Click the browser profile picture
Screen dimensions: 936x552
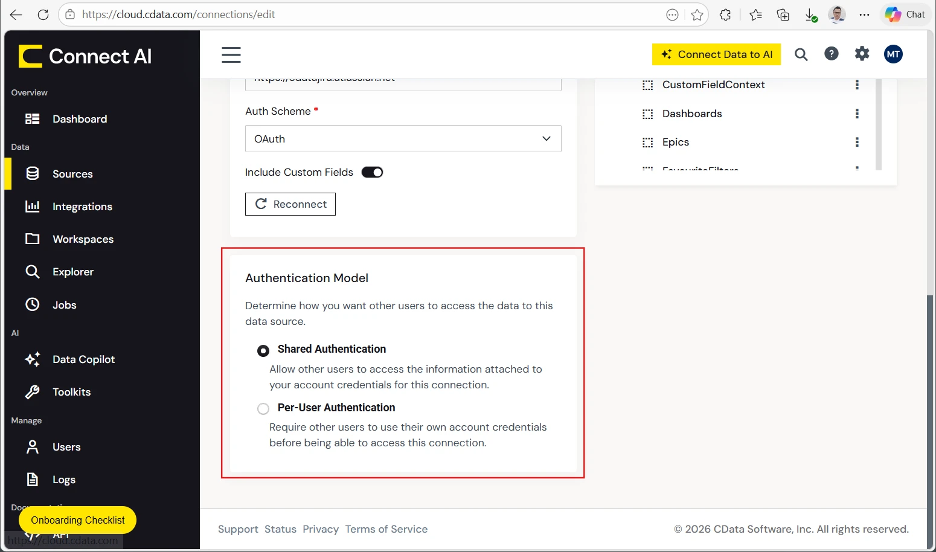pos(837,14)
